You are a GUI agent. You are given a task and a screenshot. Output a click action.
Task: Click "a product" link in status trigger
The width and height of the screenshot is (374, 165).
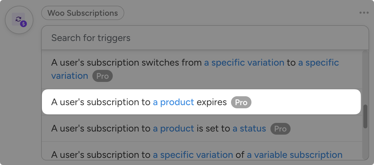(173, 129)
